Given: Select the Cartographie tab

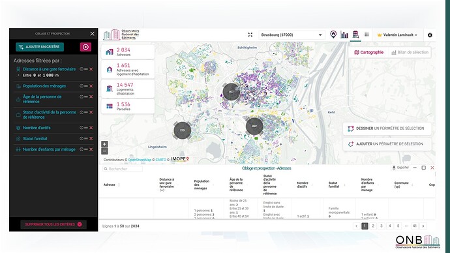Looking at the screenshot, I should tap(368, 53).
